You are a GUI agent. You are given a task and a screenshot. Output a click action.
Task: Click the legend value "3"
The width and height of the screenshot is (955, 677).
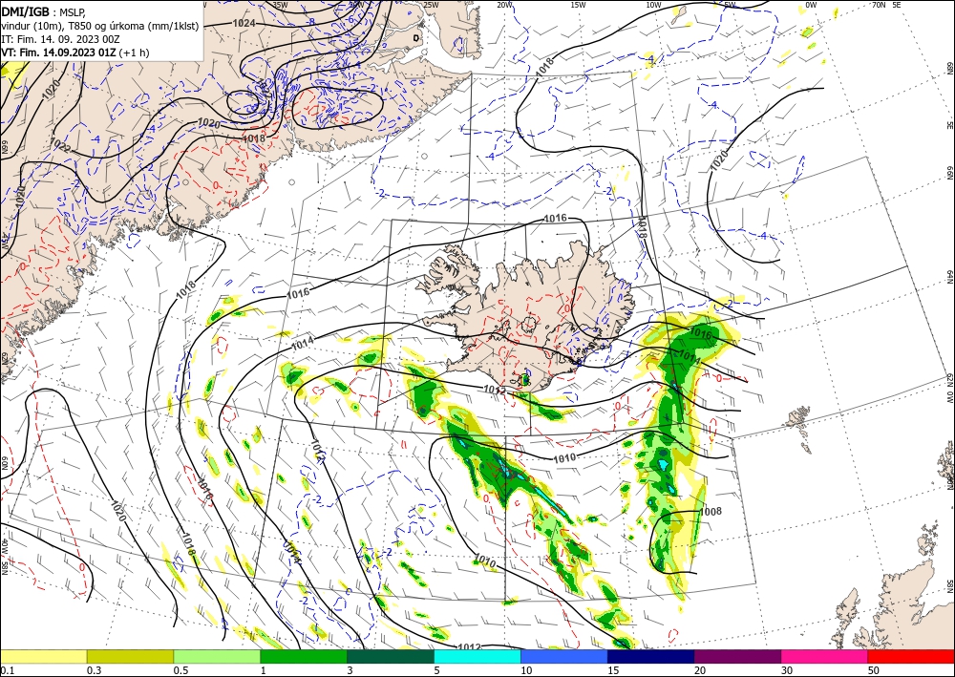tap(350, 669)
